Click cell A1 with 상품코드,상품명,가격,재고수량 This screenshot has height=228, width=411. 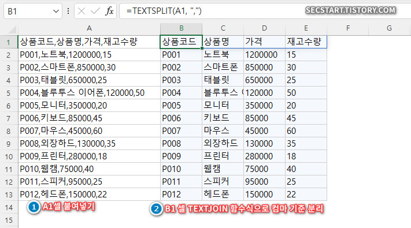click(89, 42)
